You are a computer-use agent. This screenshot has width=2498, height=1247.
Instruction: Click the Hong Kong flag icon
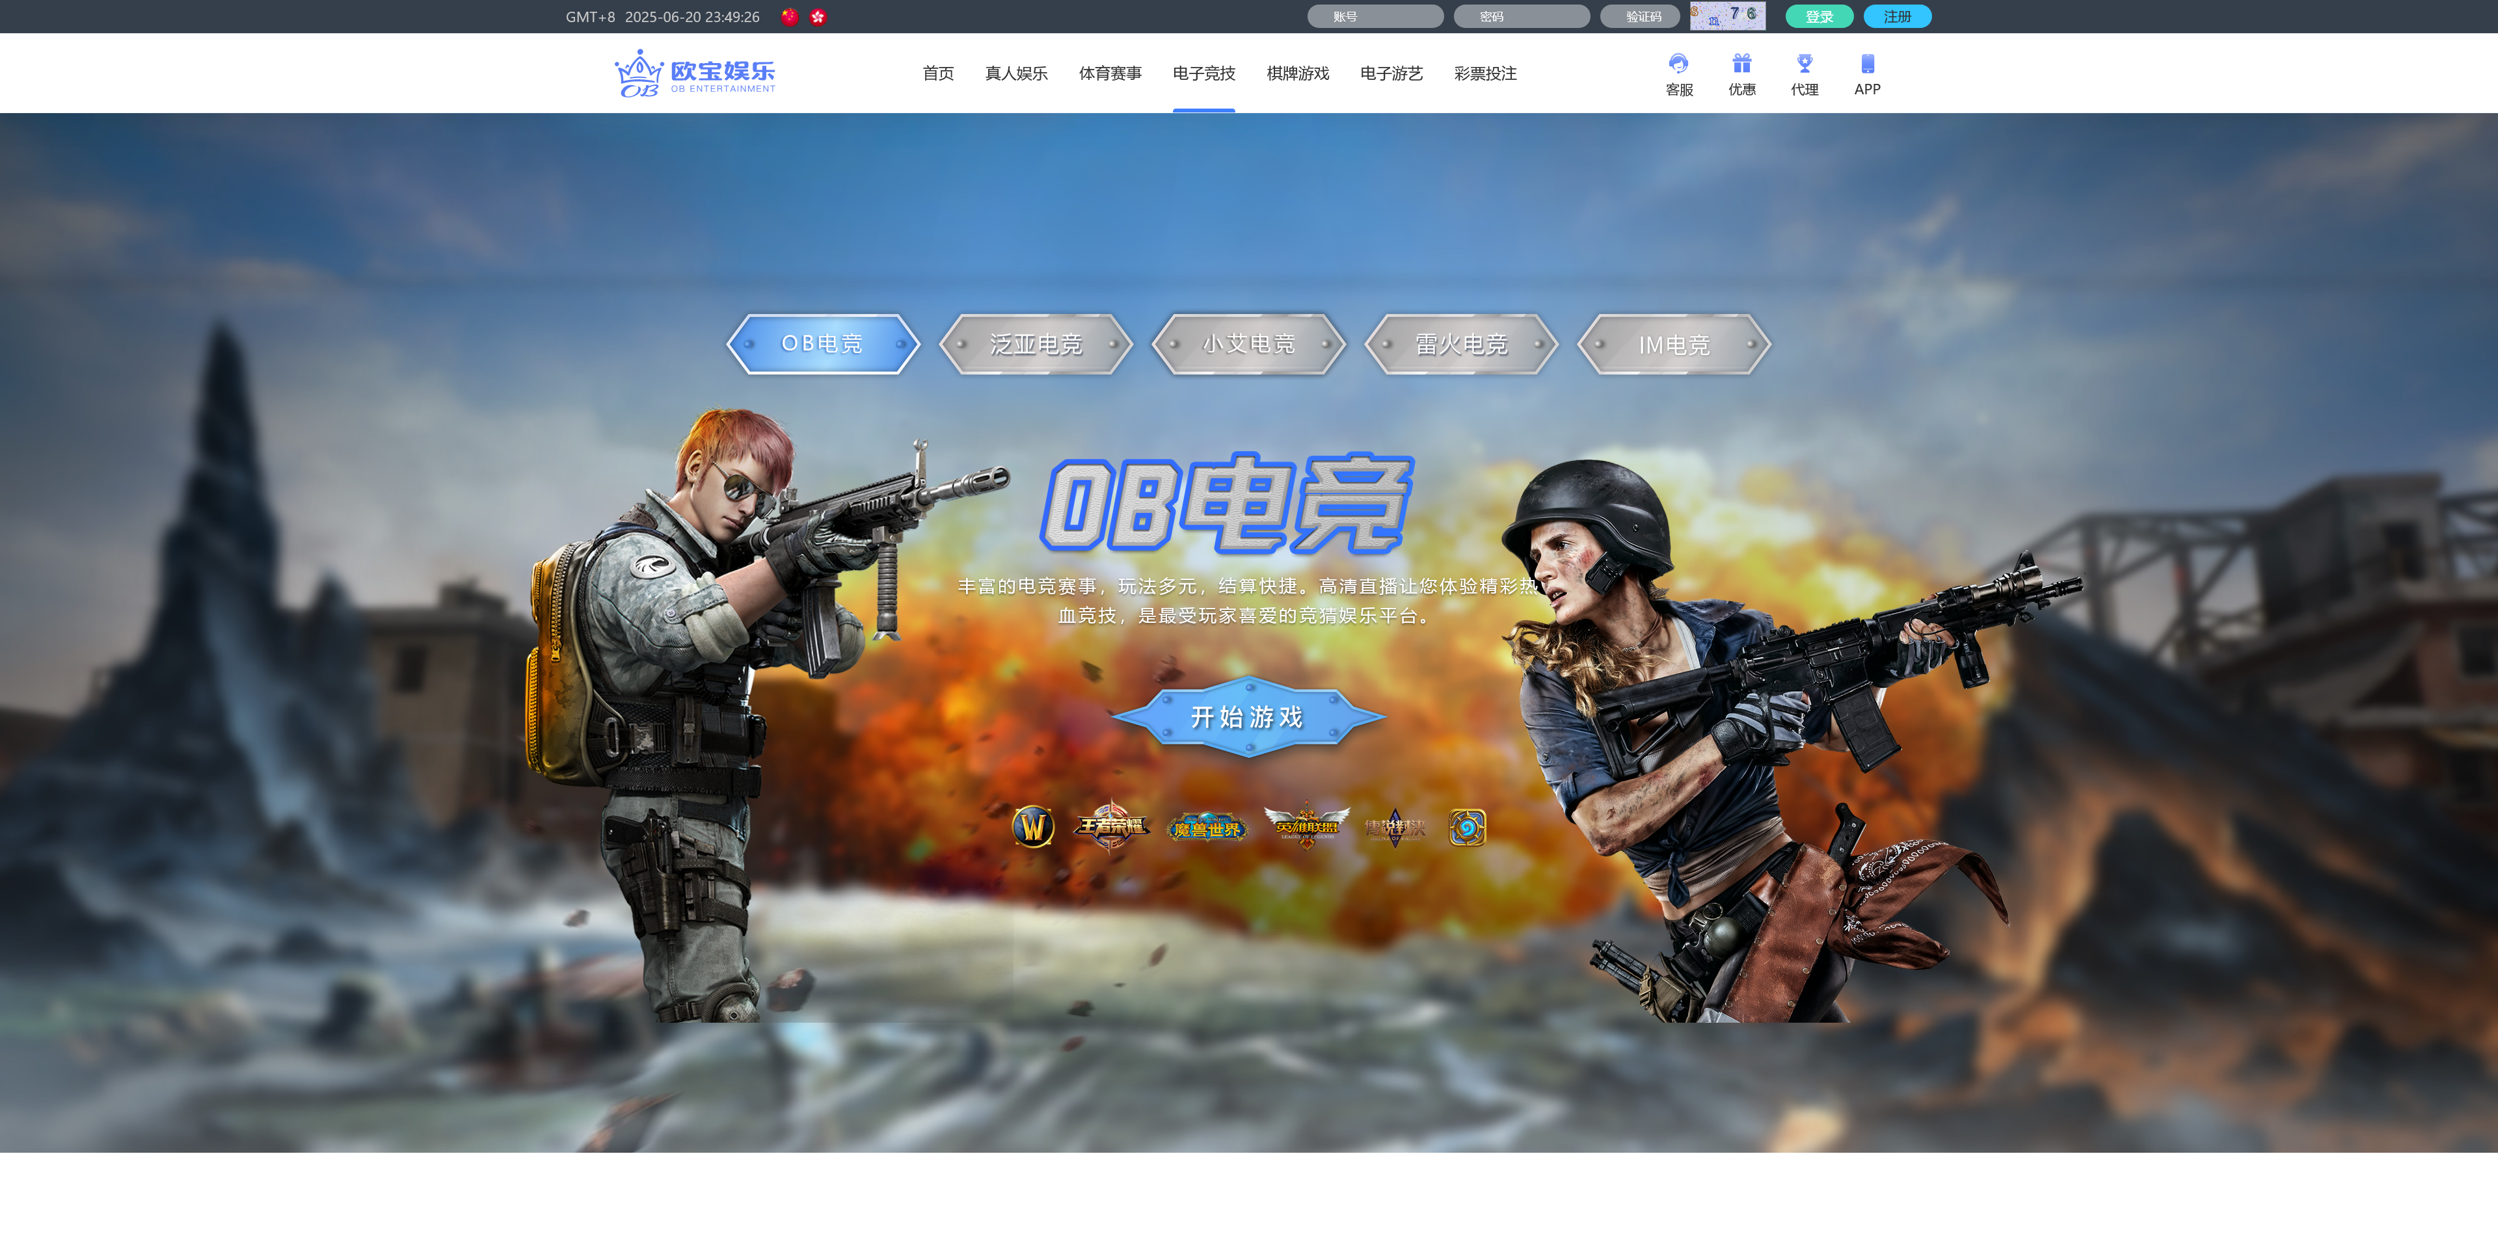[x=818, y=16]
